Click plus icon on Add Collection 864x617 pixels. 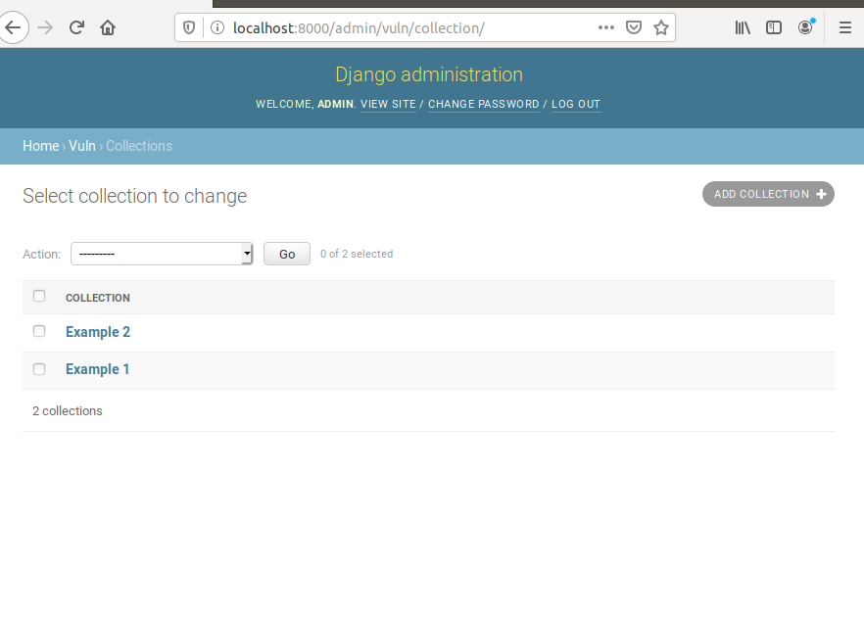click(821, 194)
